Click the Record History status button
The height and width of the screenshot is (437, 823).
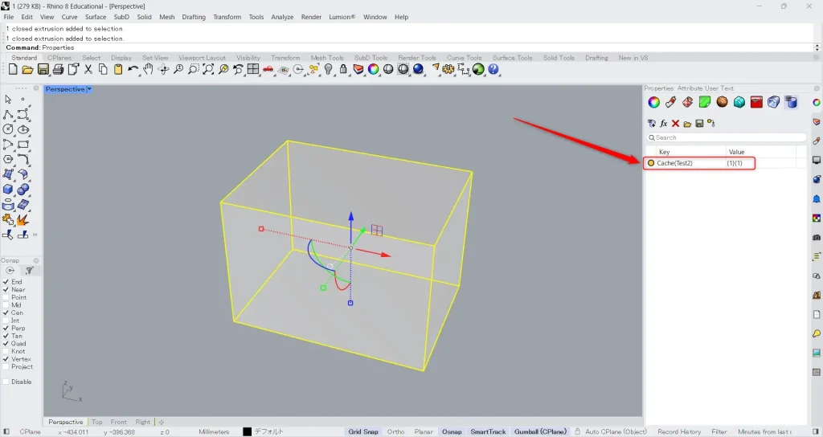click(679, 432)
